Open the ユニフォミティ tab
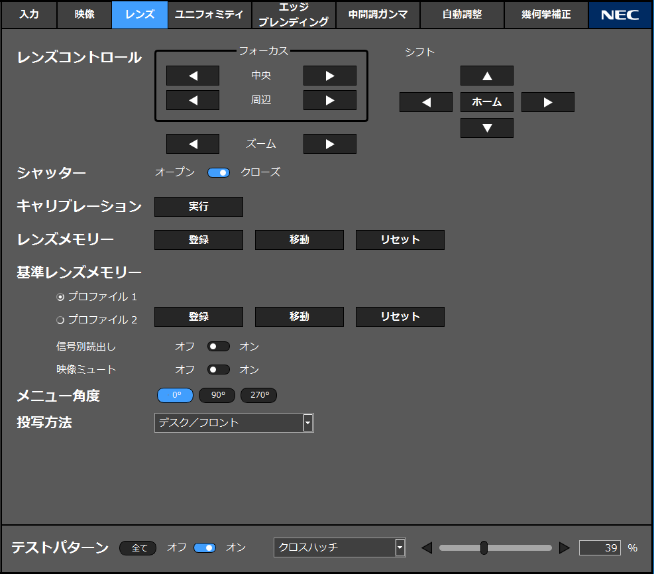Image resolution: width=654 pixels, height=574 pixels. [x=209, y=14]
